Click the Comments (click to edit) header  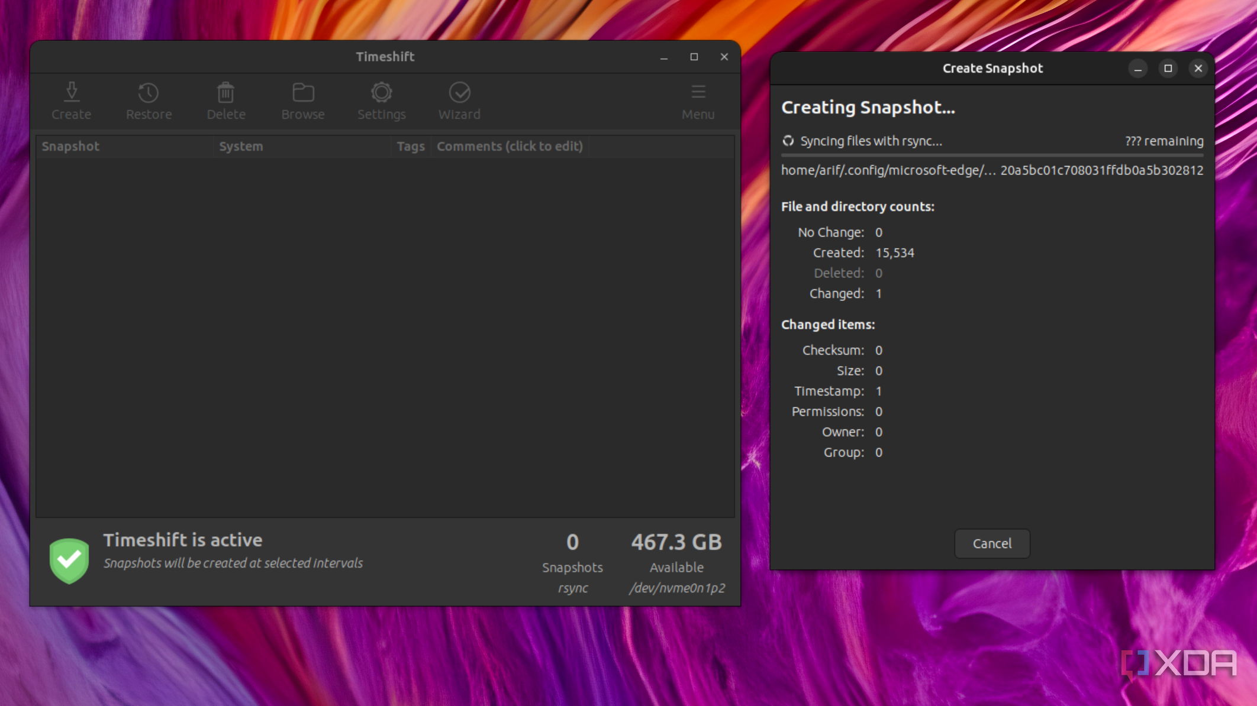(x=510, y=146)
